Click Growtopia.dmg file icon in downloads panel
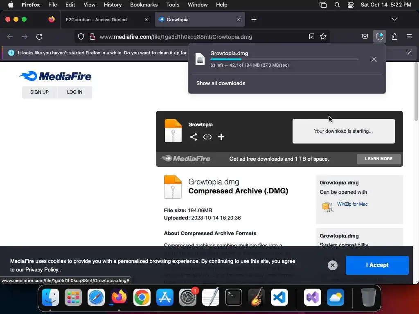Screen dimensions: 419x314 200,59
